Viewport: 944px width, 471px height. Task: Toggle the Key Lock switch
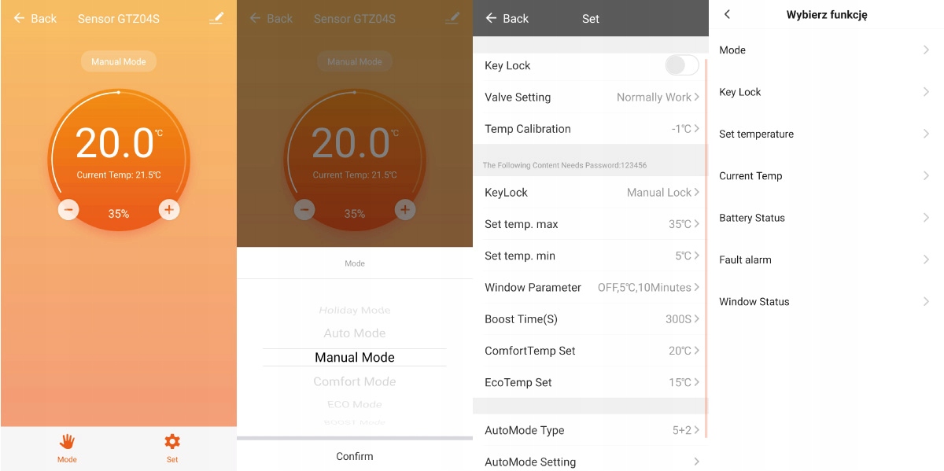tap(681, 65)
